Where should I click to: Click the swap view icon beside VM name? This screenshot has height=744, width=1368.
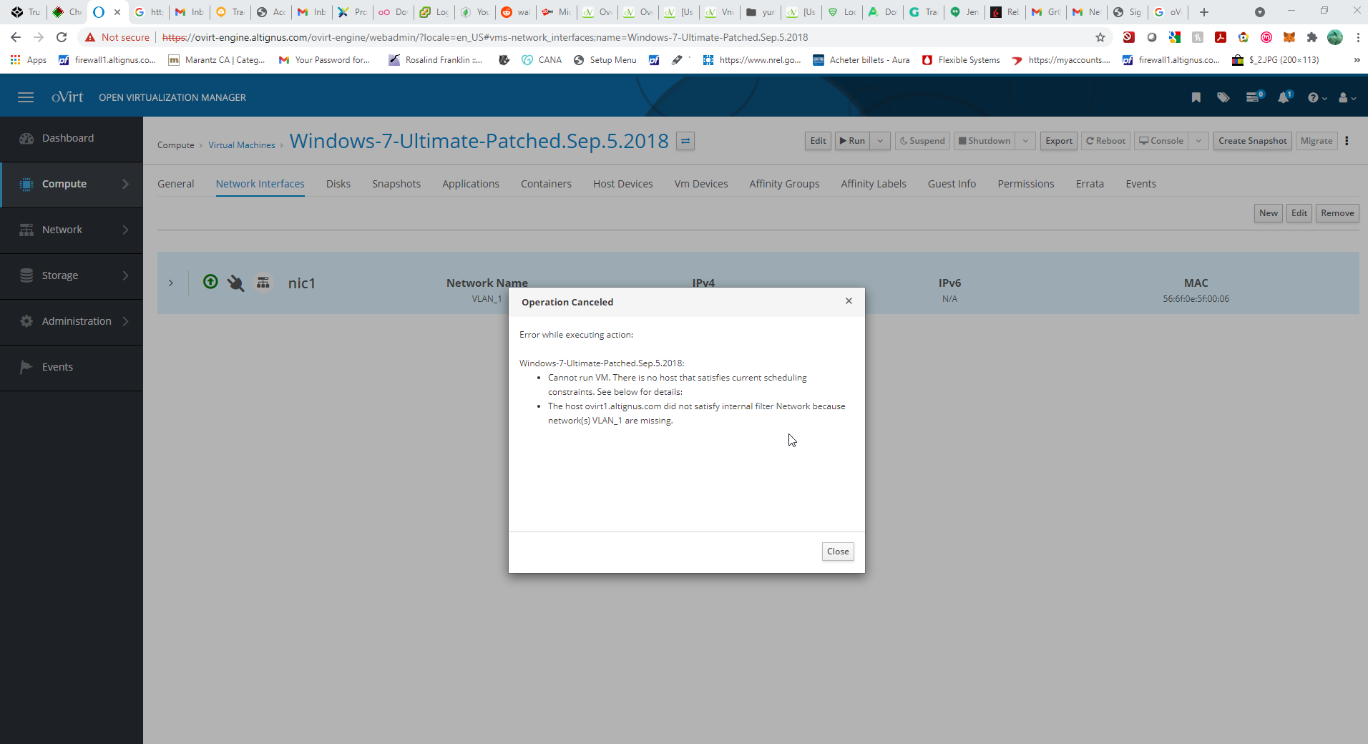(685, 141)
